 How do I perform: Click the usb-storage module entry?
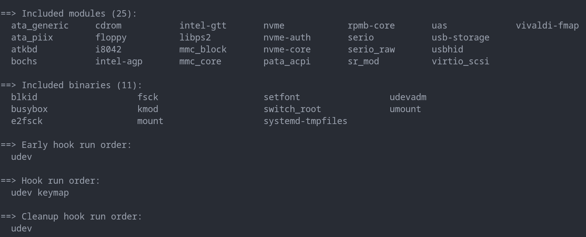[460, 38]
